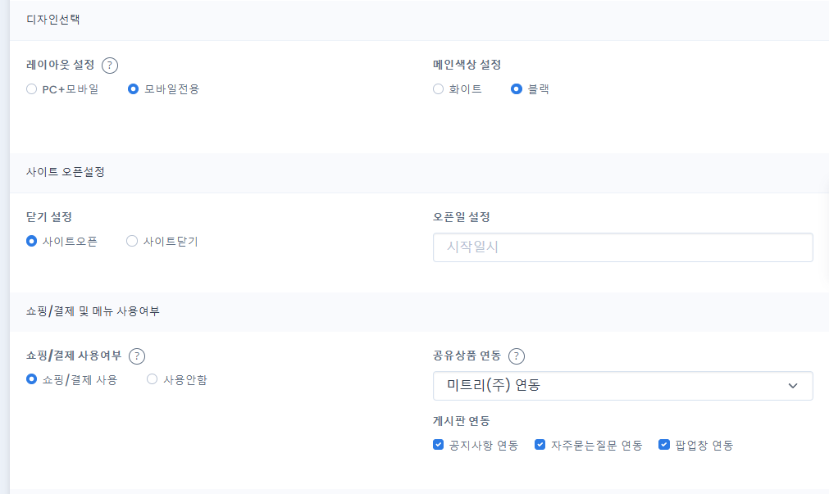Toggle the 공지사항 연동 checkbox
This screenshot has width=829, height=494.
pos(439,446)
